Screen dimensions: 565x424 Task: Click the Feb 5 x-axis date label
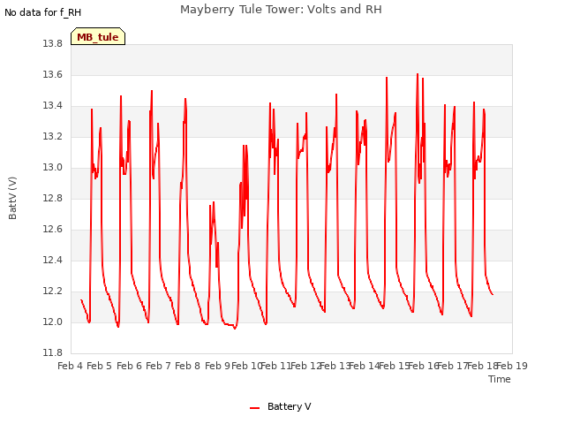(100, 366)
